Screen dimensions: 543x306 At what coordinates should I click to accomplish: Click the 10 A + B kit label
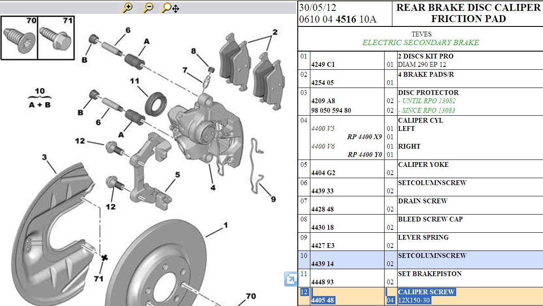click(x=39, y=98)
